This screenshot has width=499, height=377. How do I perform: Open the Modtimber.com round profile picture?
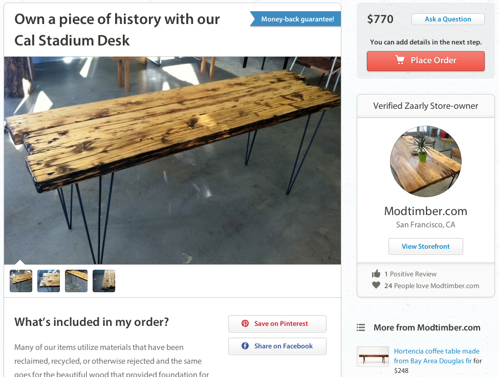pyautogui.click(x=426, y=161)
